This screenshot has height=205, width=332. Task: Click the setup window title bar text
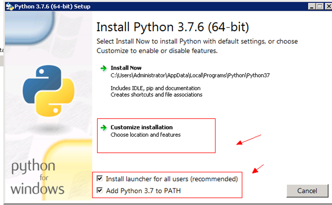point(53,6)
